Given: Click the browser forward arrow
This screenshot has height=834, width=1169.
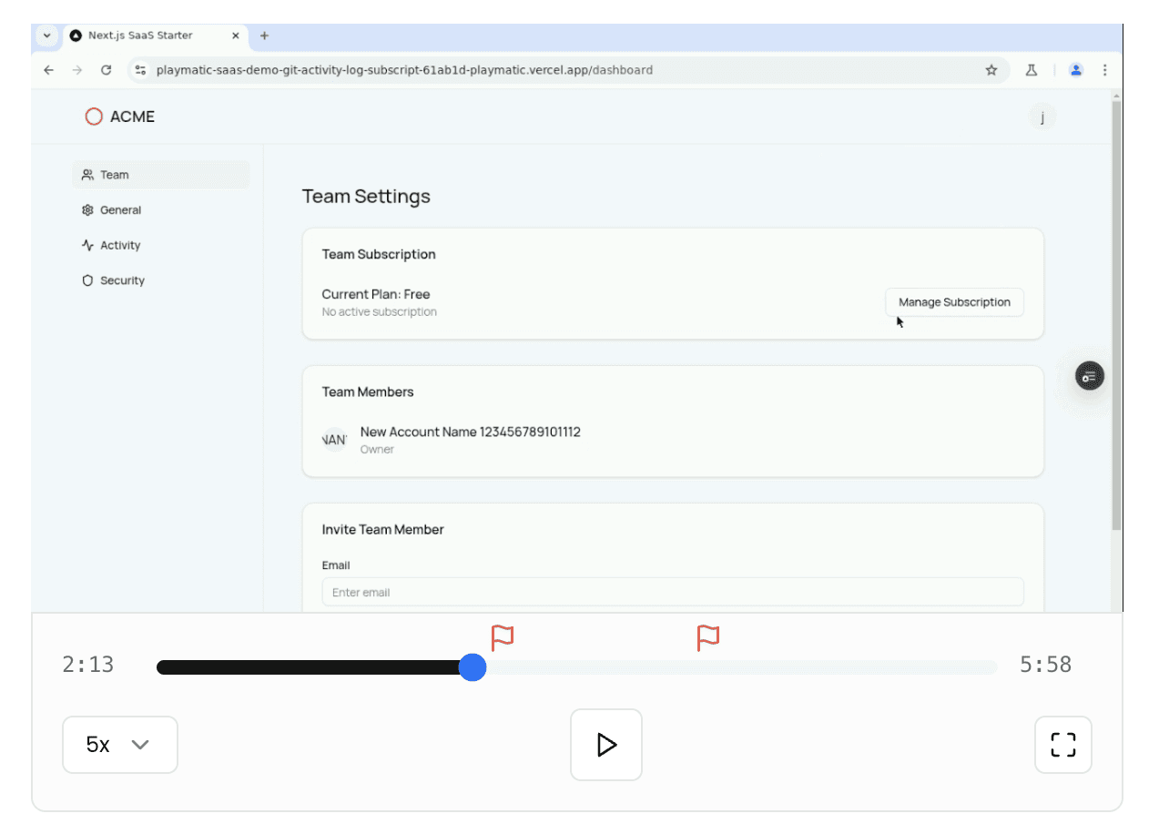Looking at the screenshot, I should pos(77,70).
